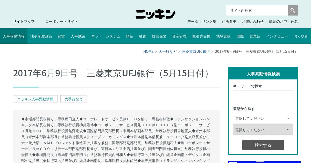
Task: Select the 法令制度政策 nav item
Action: point(41,36)
